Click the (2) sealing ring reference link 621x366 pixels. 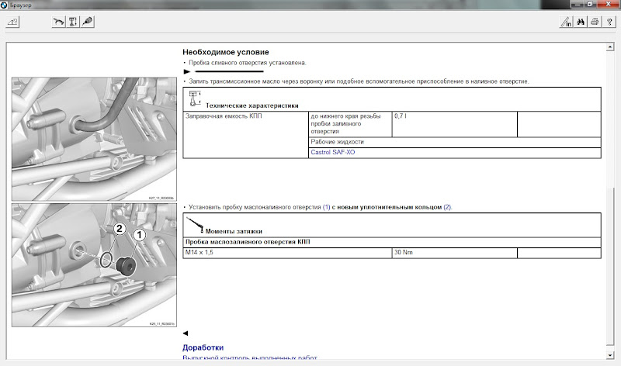[x=446, y=207]
